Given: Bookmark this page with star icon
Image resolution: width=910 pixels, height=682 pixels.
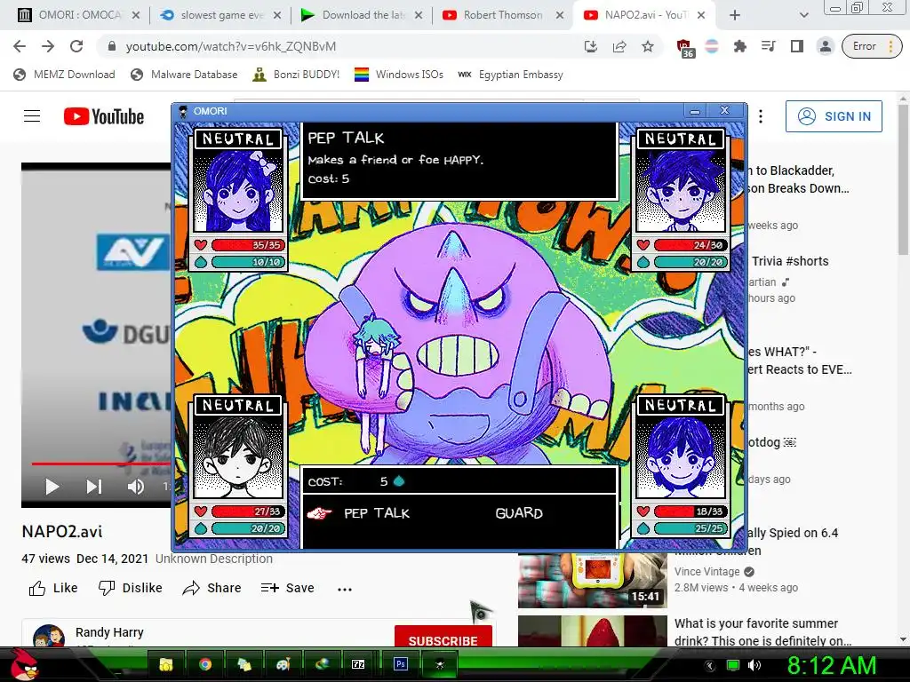Looking at the screenshot, I should (x=648, y=46).
